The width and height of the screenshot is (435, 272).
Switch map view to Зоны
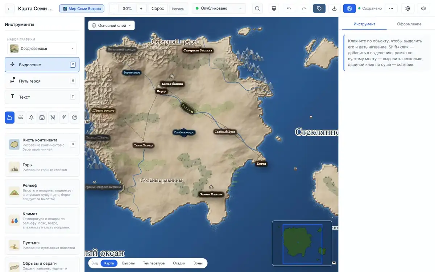point(198,263)
